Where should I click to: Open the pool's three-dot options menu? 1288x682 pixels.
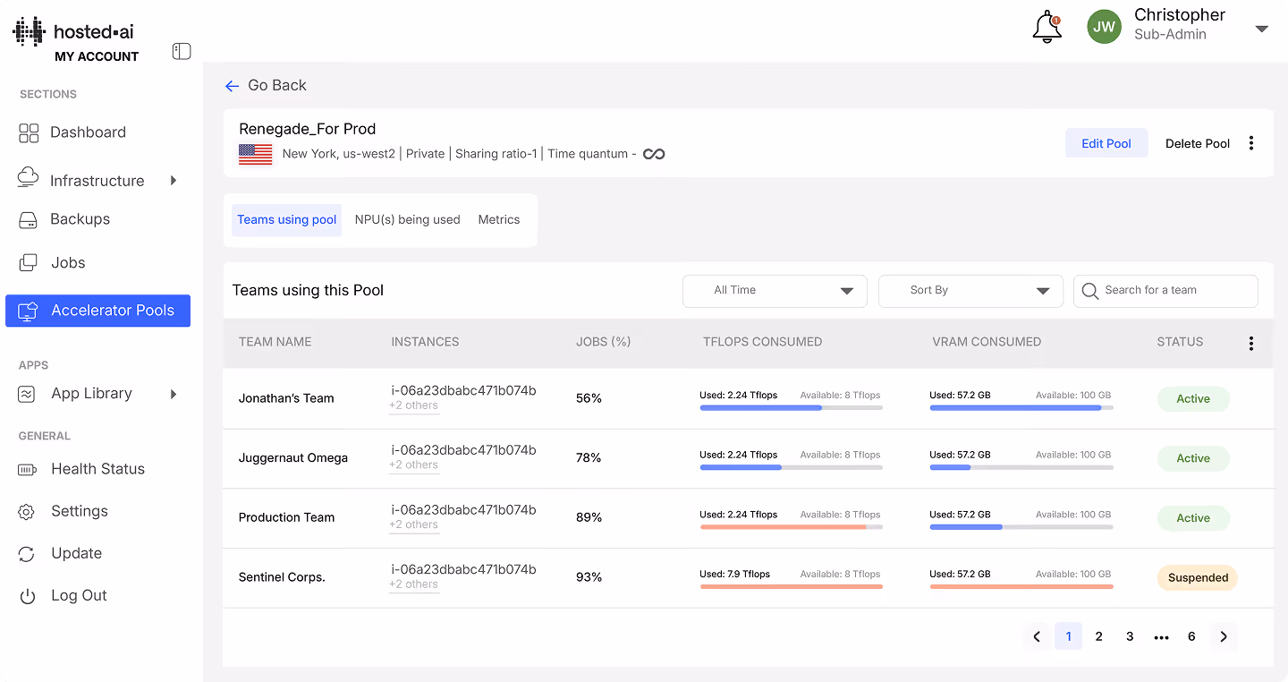[x=1251, y=143]
